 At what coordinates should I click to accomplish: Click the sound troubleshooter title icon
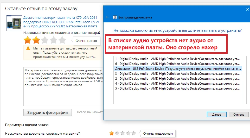115,17
